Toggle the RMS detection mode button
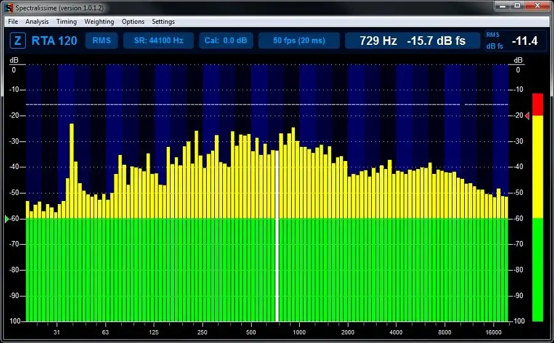Image resolution: width=554 pixels, height=343 pixels. click(x=102, y=41)
